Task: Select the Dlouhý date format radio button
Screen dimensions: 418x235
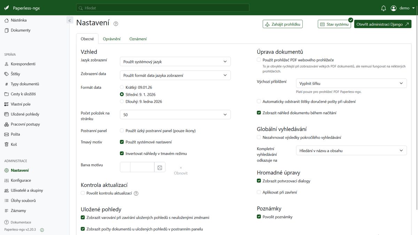Action: point(122,102)
